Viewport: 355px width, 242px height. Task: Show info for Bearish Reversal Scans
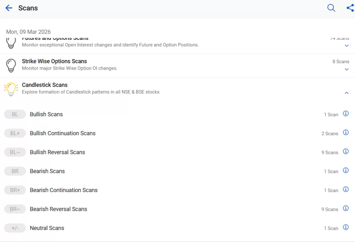coord(346,208)
